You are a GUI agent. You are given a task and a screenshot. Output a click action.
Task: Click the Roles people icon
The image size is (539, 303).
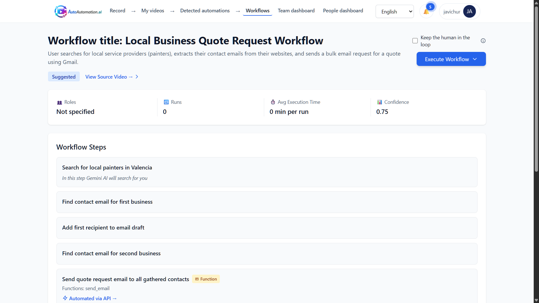60,102
